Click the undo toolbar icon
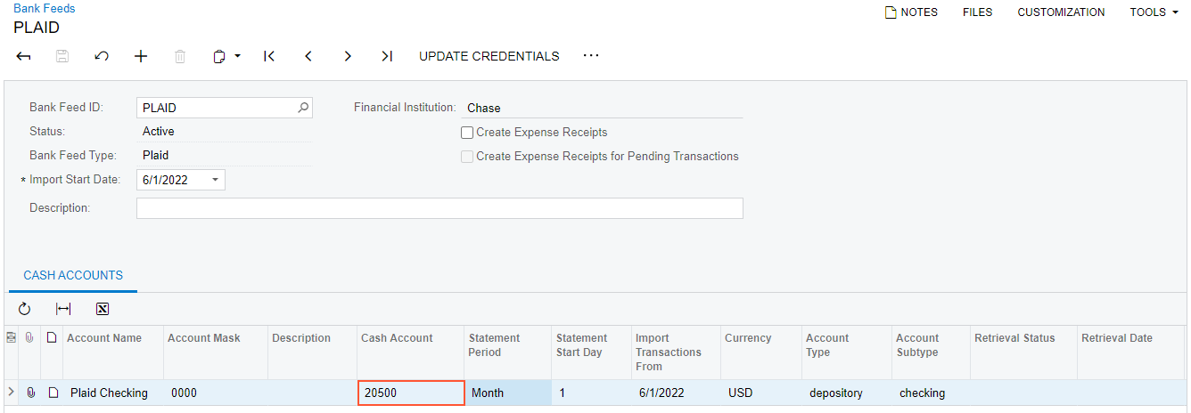 102,56
